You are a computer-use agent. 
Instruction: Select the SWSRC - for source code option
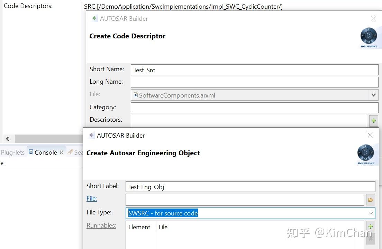[x=163, y=213]
